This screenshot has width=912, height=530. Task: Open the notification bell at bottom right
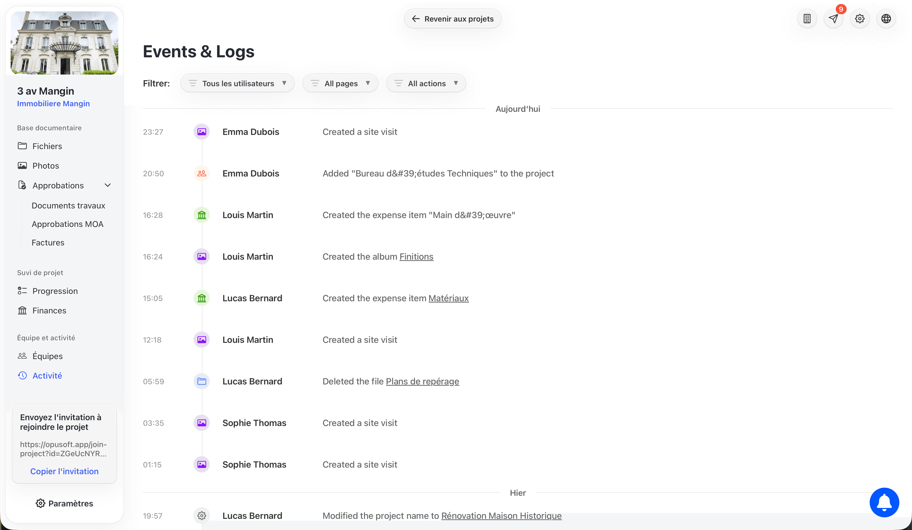pos(884,502)
